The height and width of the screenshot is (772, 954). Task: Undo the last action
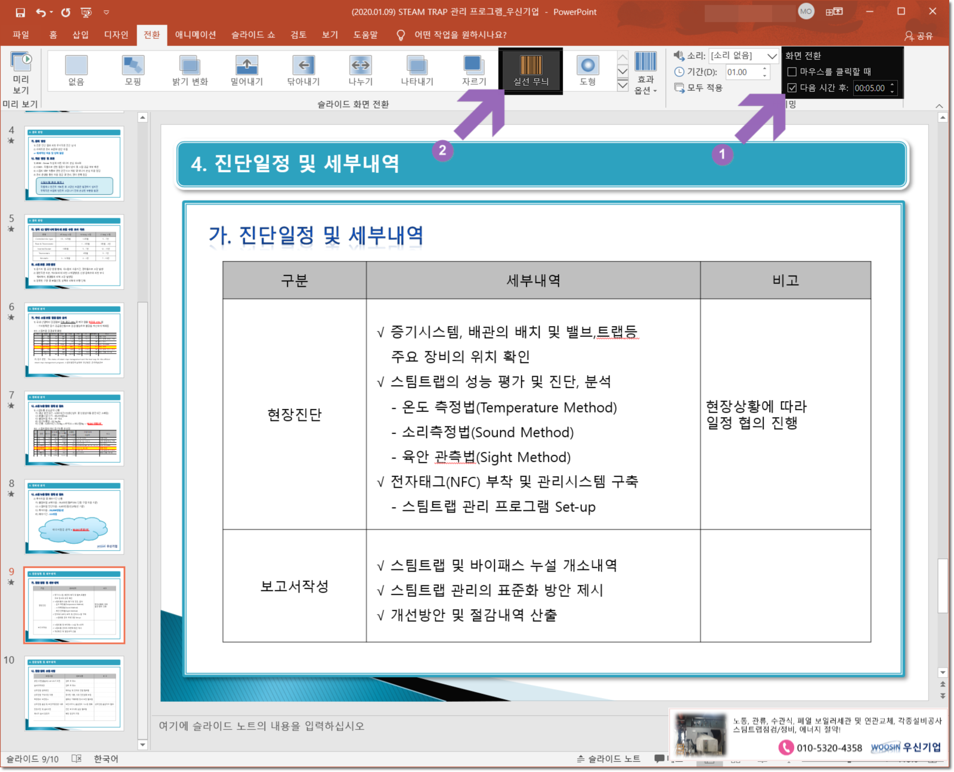(40, 12)
